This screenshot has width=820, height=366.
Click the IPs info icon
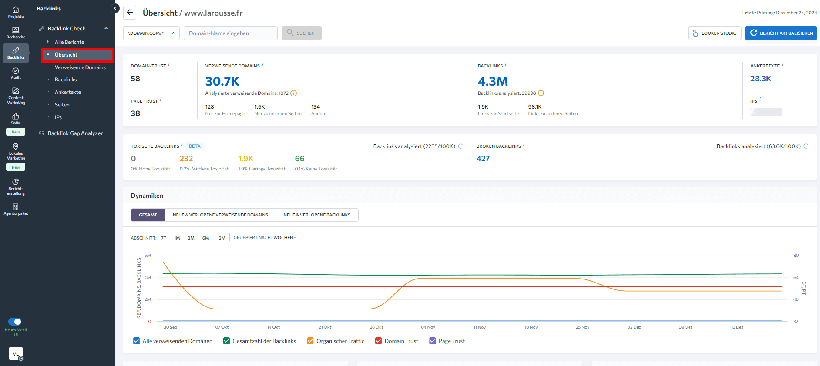click(760, 100)
